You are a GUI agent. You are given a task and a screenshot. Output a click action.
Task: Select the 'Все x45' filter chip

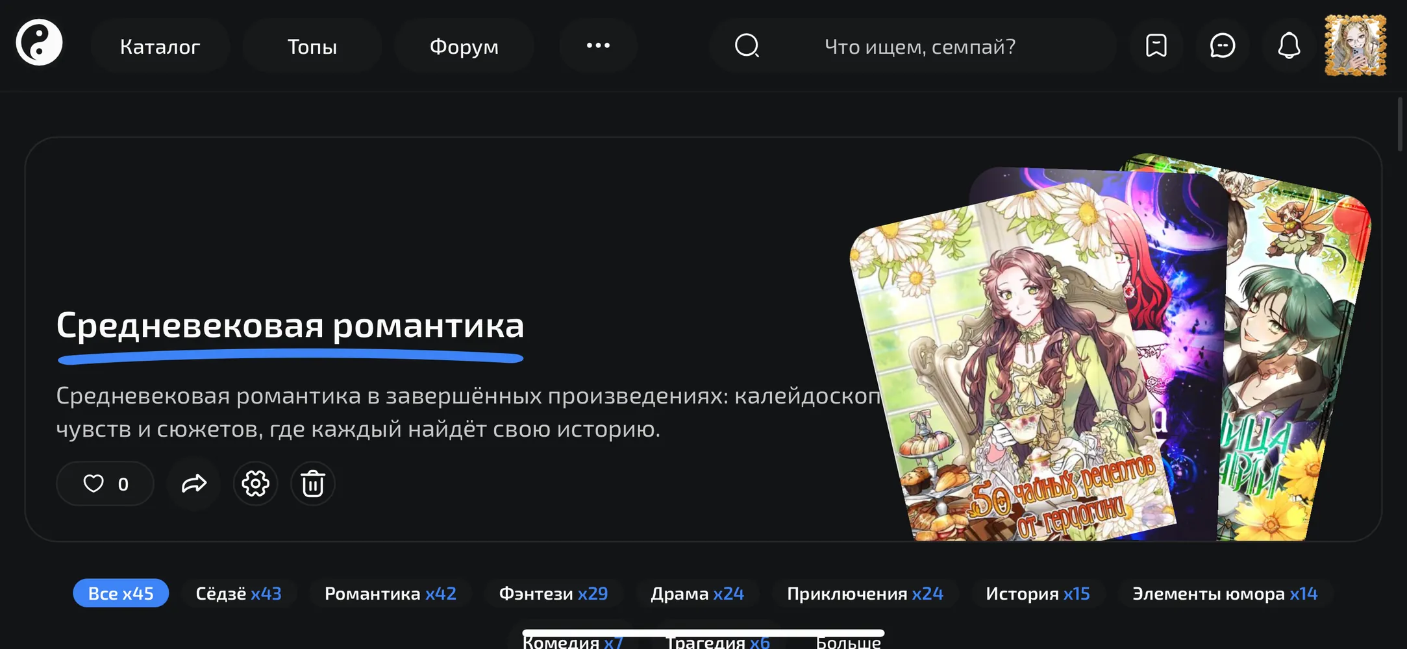coord(121,593)
